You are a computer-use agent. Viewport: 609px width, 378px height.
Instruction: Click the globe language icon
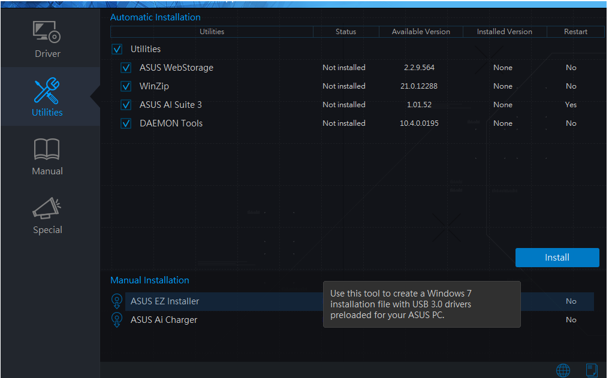pos(563,371)
